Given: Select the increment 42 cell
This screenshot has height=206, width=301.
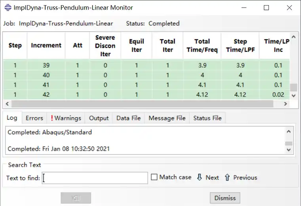Looking at the screenshot, I should pyautogui.click(x=46, y=94).
